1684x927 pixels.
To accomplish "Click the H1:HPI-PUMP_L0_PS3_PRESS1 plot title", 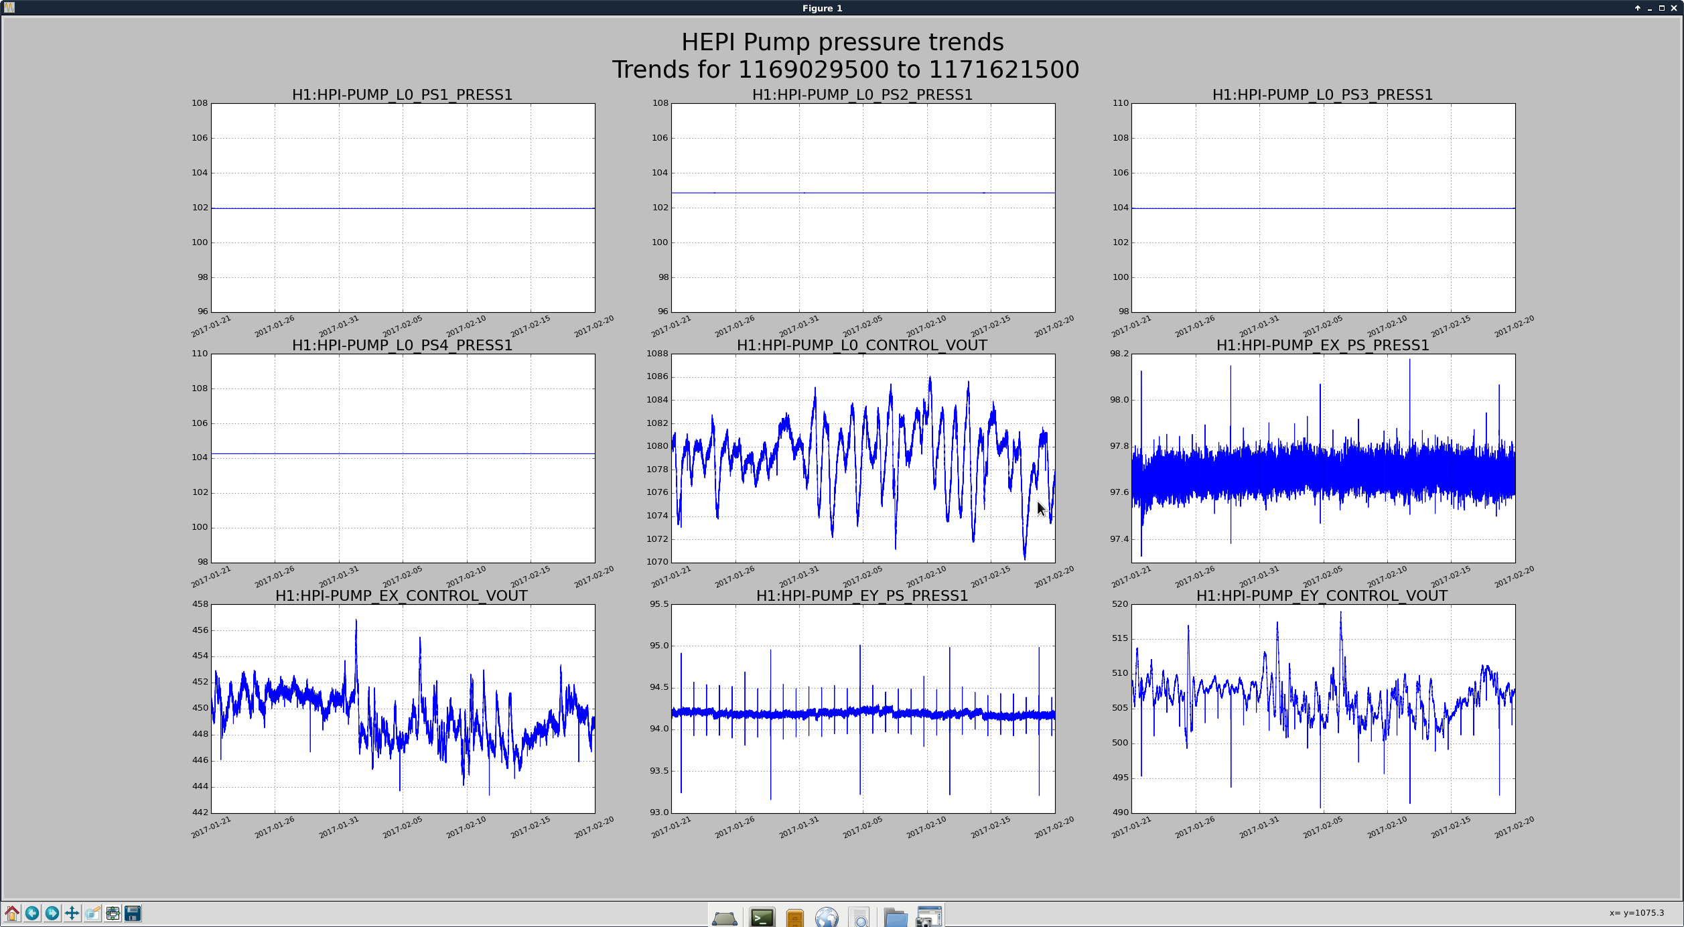I will coord(1322,95).
